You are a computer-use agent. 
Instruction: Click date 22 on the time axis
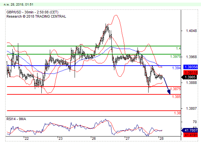pyautogui.click(x=26, y=138)
